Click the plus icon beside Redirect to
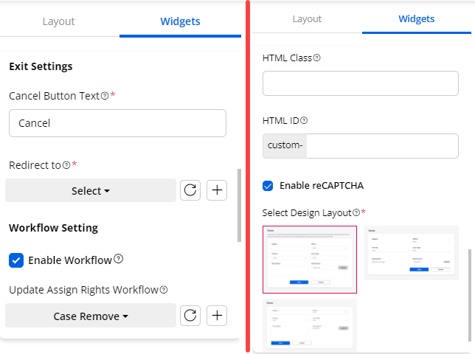This screenshot has width=475, height=354. [217, 190]
